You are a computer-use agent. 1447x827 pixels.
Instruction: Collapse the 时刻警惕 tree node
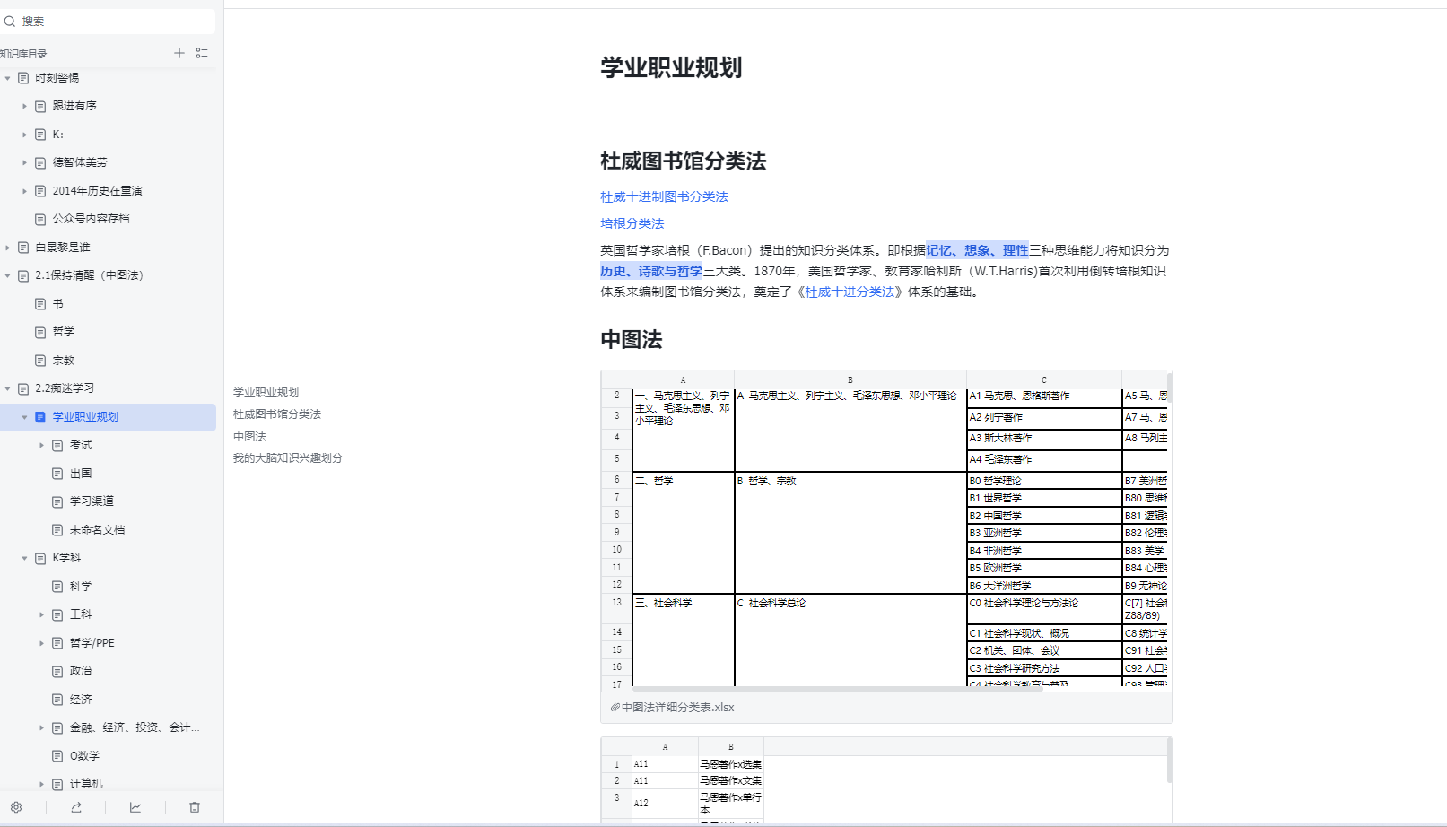8,78
